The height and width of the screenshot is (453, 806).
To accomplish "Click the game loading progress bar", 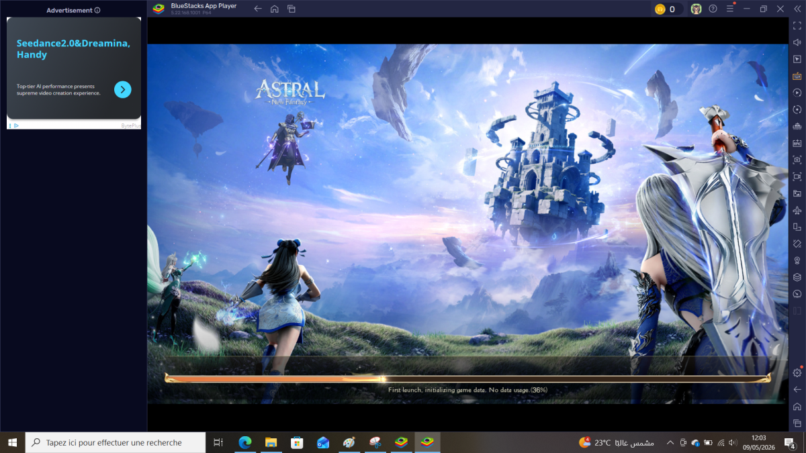I will 467,379.
